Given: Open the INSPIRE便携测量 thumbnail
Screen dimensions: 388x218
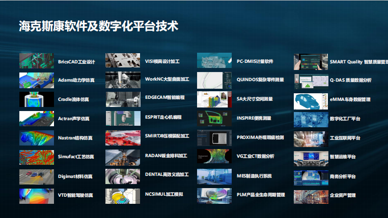Looking at the screenshot, I should tap(214, 118).
